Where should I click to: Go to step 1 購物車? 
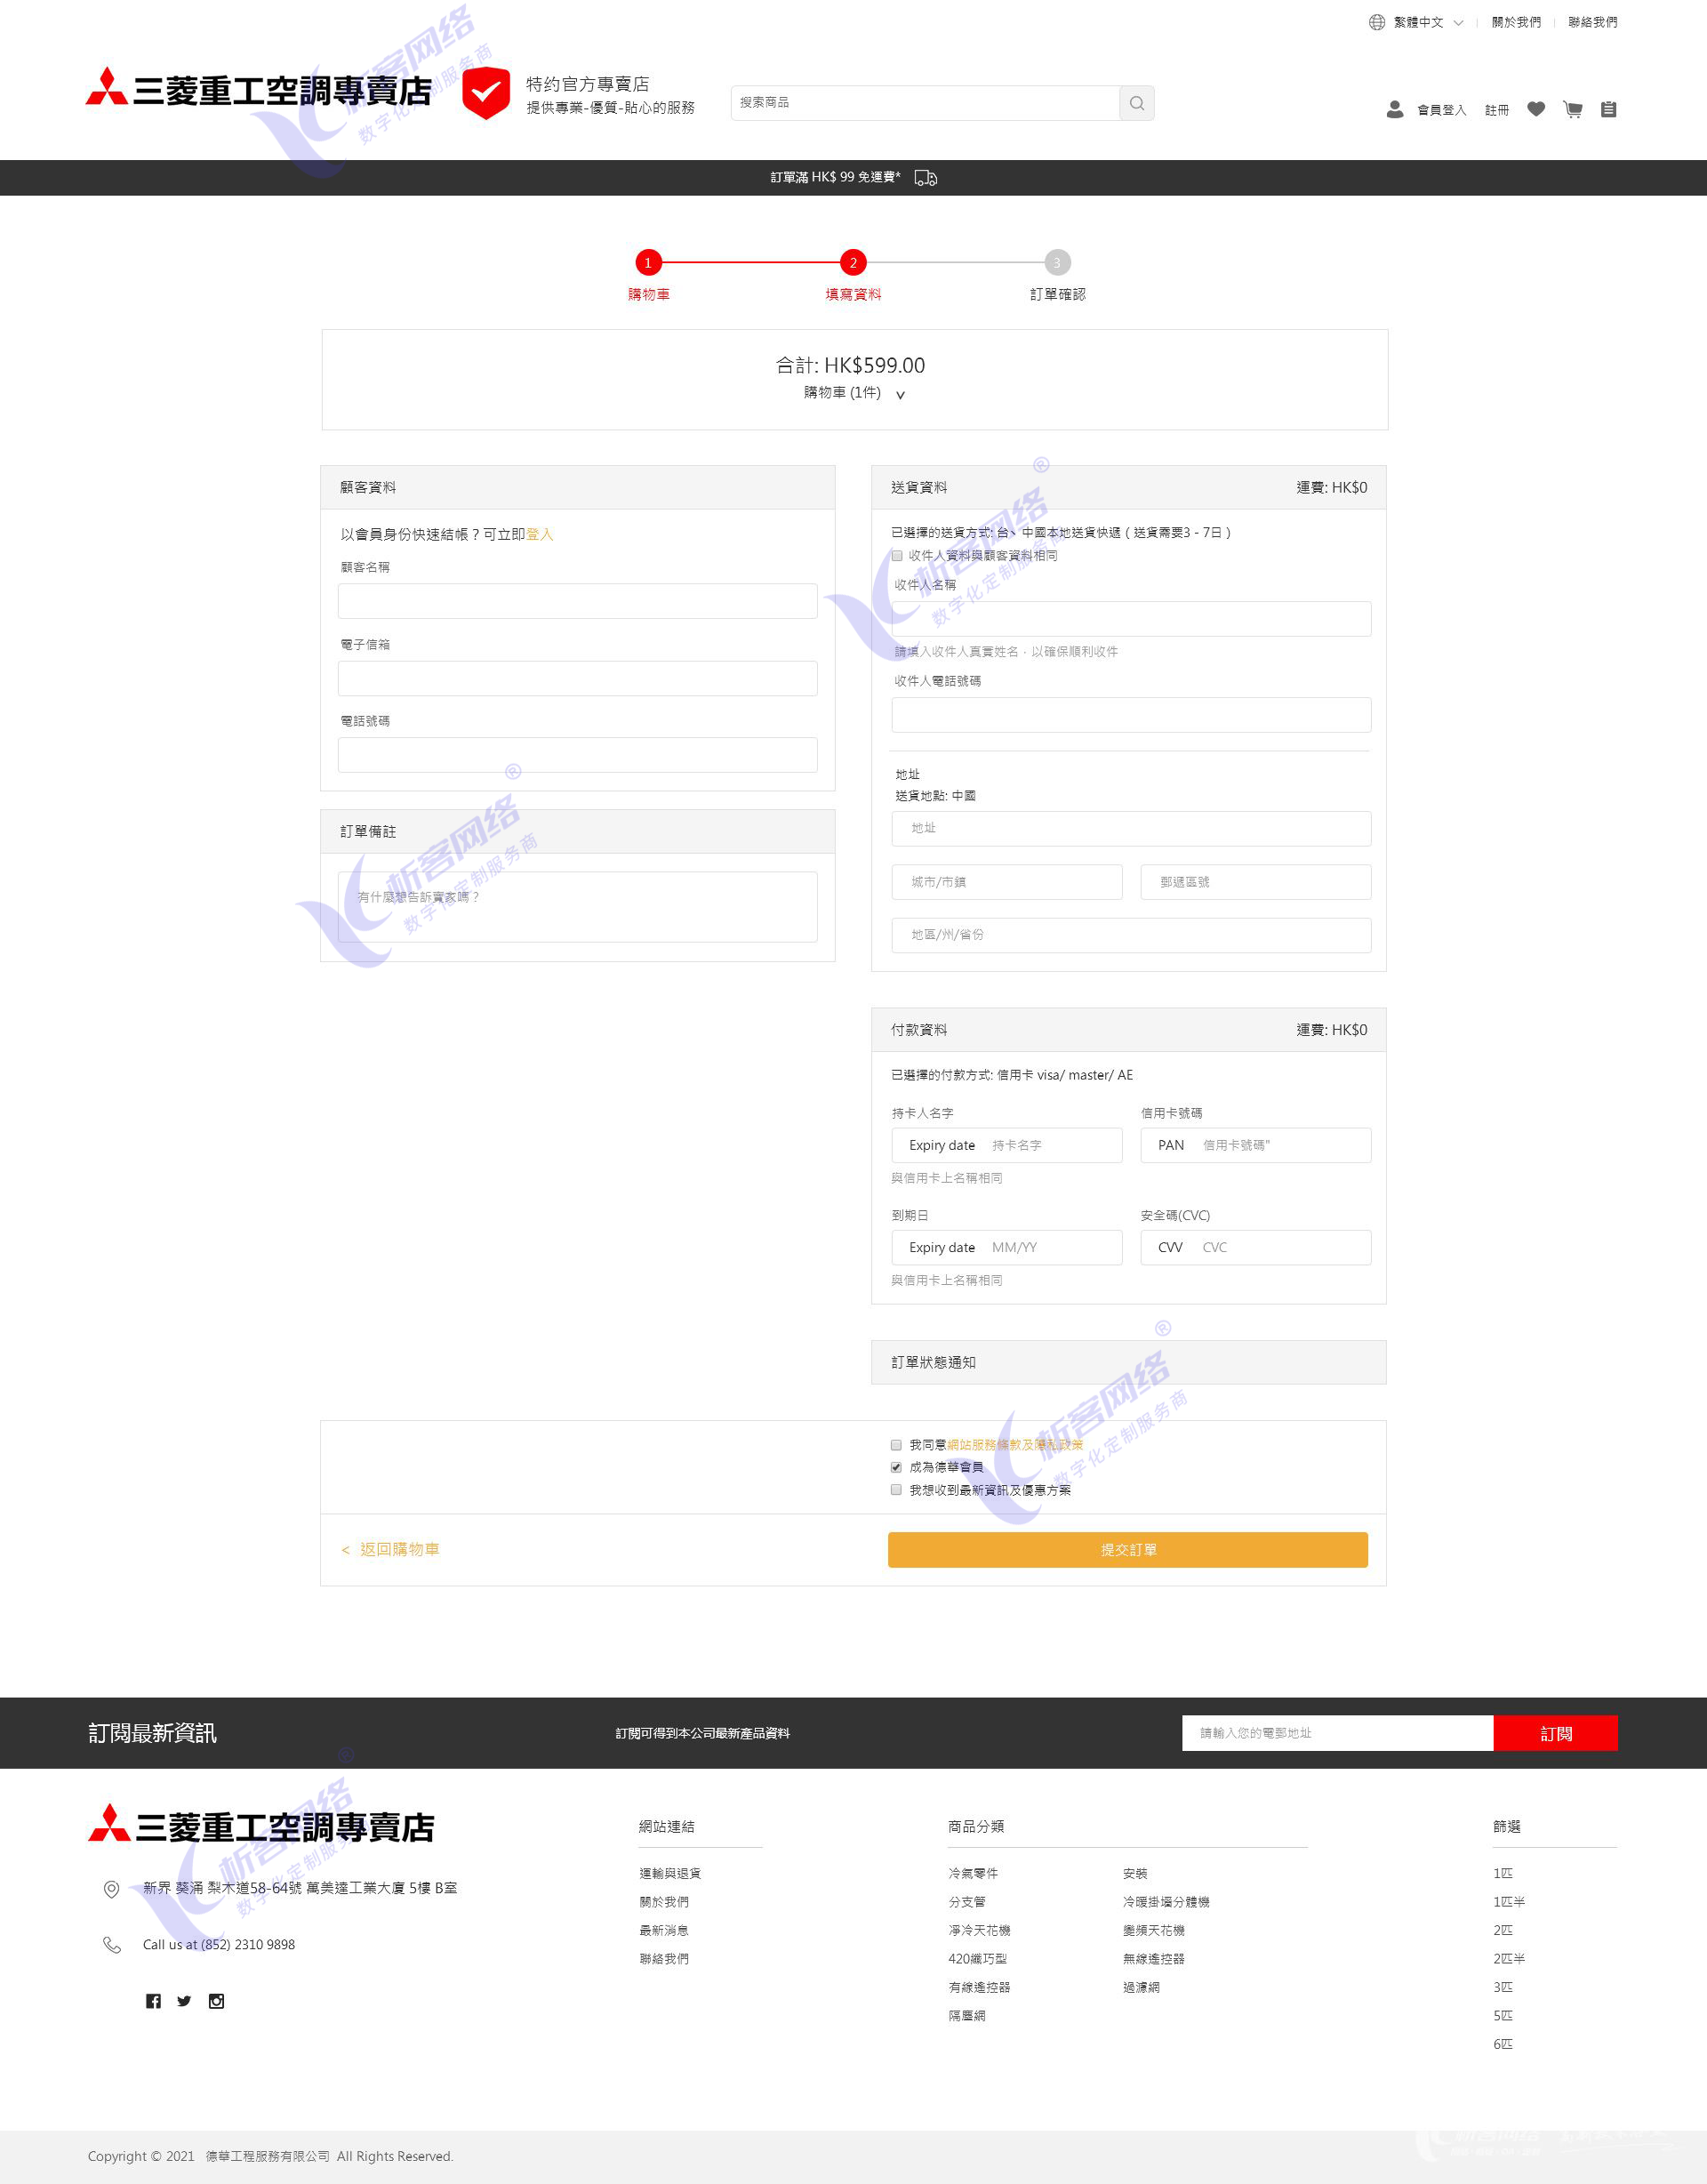[x=648, y=263]
